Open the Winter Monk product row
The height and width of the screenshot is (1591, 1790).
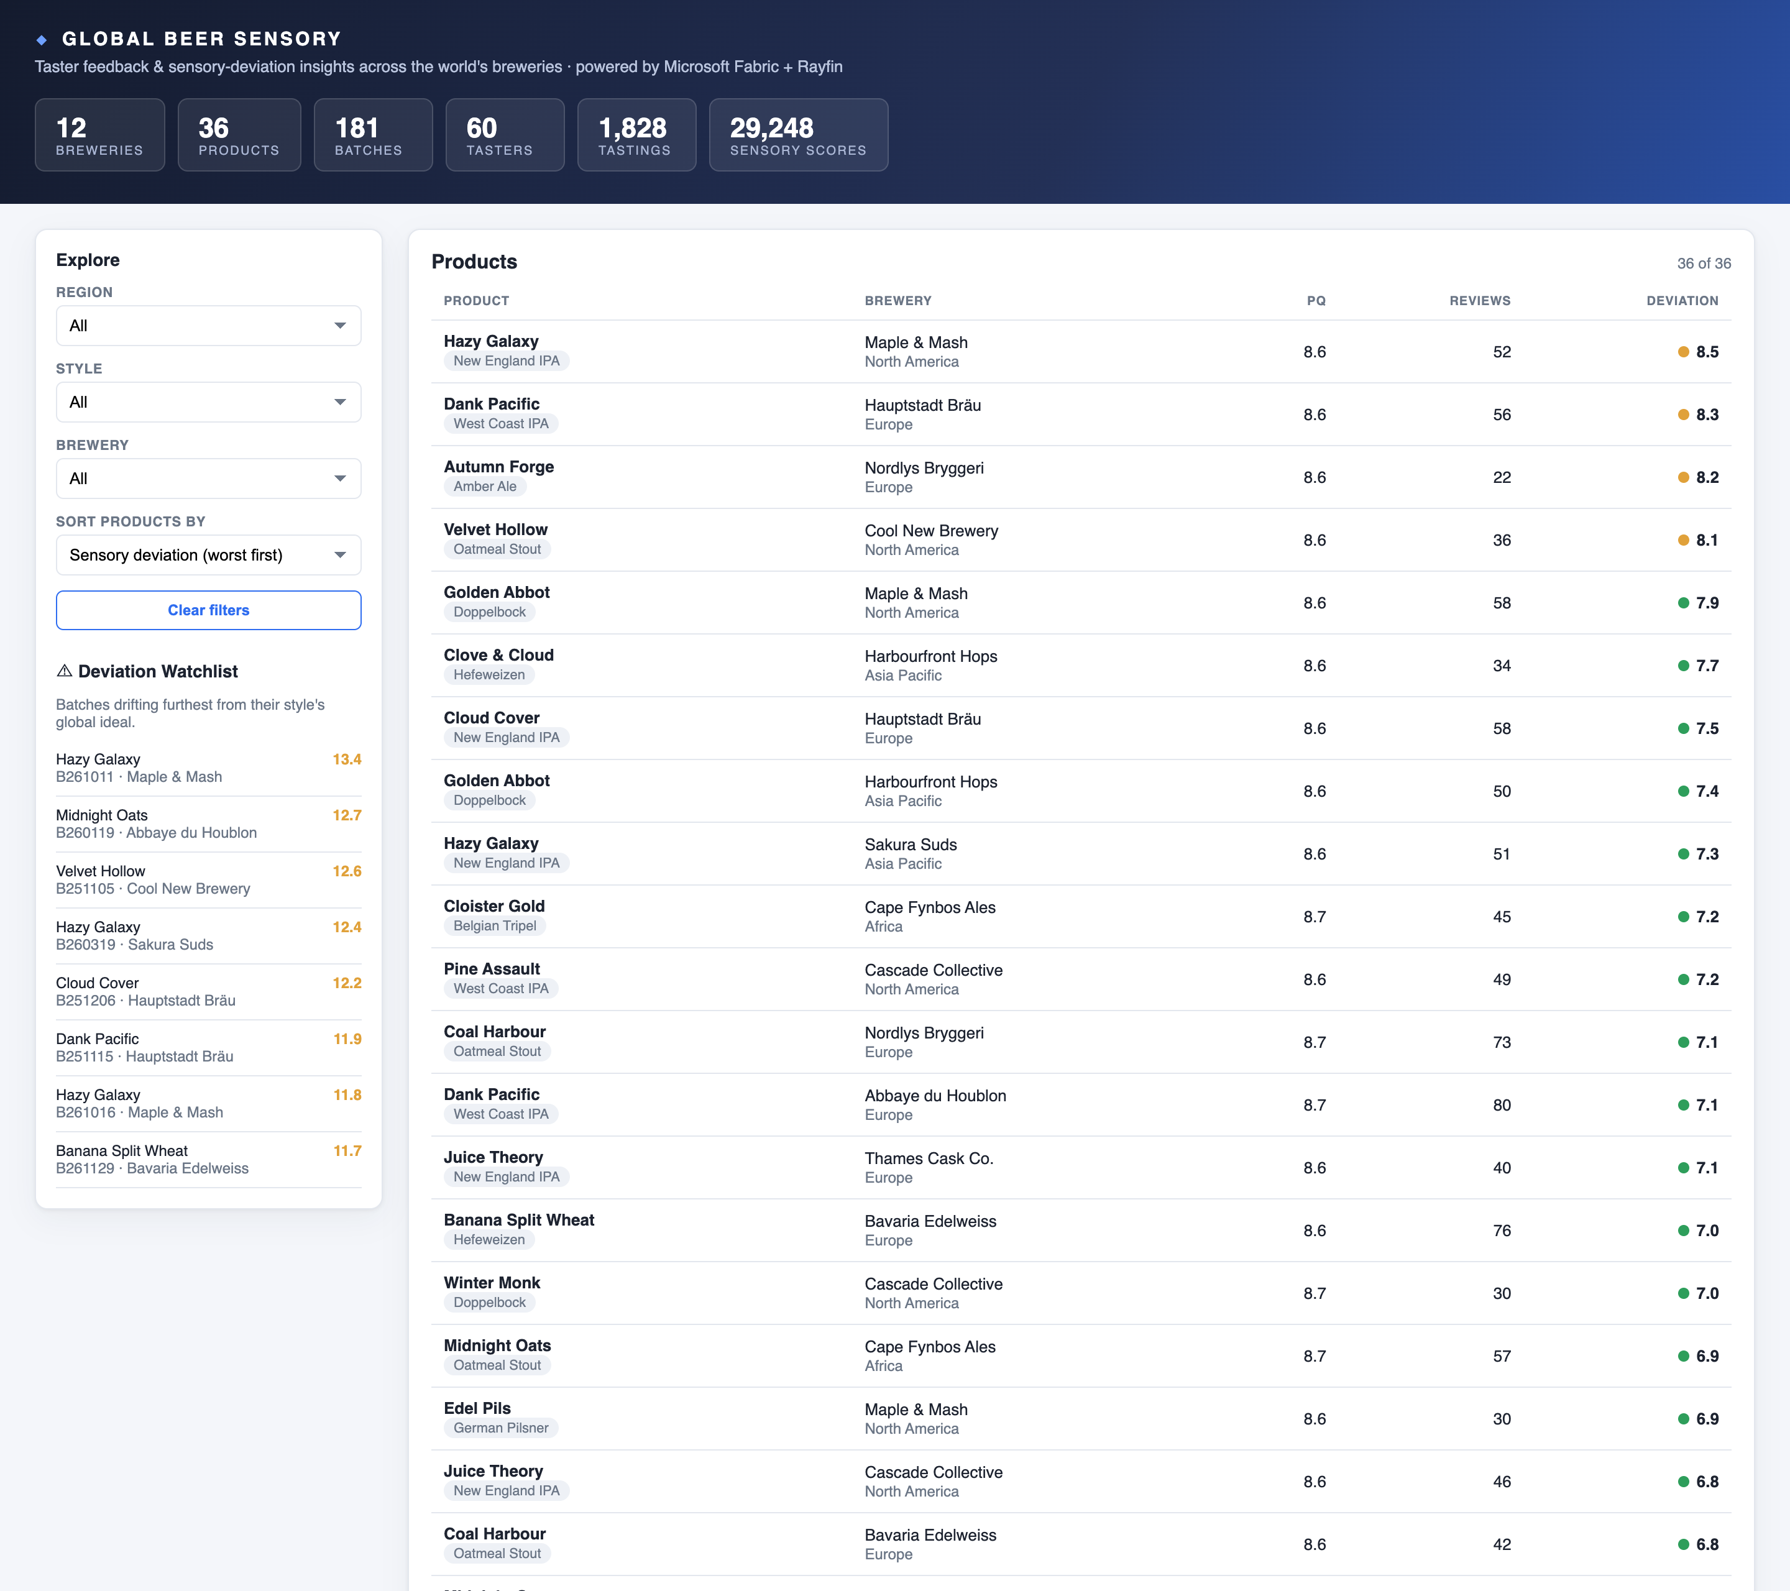click(1081, 1293)
